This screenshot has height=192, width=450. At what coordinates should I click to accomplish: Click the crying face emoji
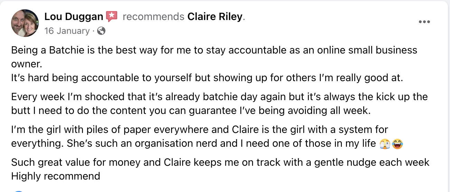[x=385, y=143]
